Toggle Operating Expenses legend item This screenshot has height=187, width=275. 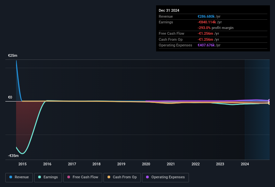tap(165, 177)
